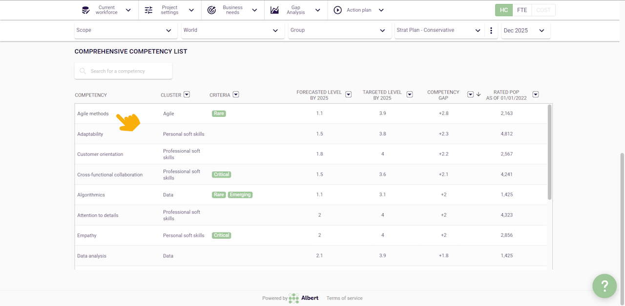
Task: Click the Project settings sliders icon
Action: coord(149,10)
